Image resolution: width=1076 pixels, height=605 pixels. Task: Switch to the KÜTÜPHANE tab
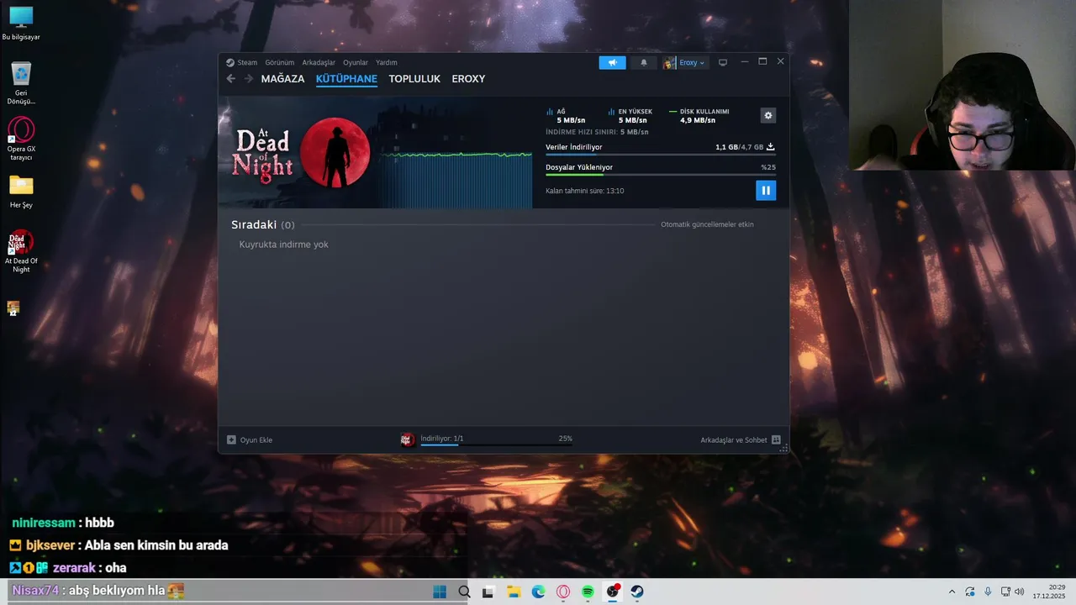(x=346, y=79)
